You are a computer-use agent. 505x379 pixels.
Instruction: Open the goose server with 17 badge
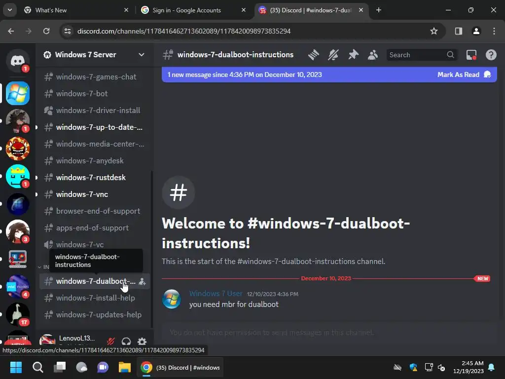point(18,314)
